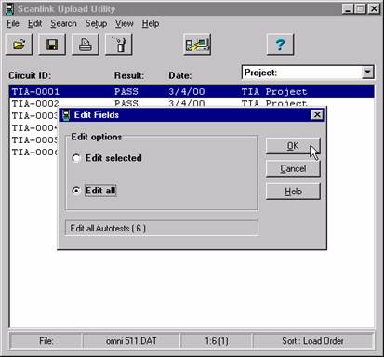Click the omni 511.DAT status bar entry

pyautogui.click(x=131, y=341)
